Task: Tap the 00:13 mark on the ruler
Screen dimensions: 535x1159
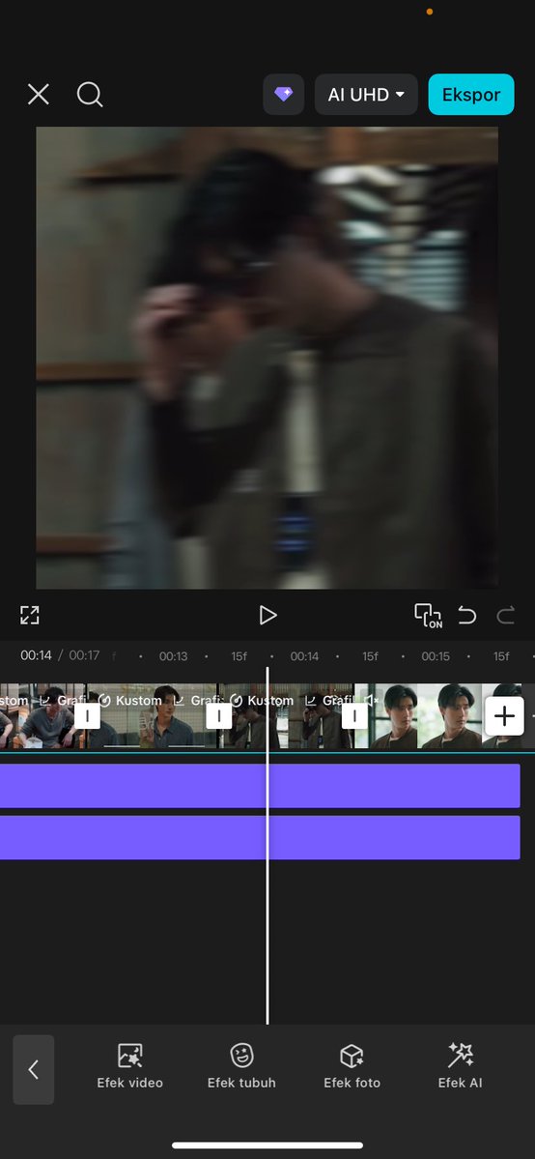Action: point(173,656)
